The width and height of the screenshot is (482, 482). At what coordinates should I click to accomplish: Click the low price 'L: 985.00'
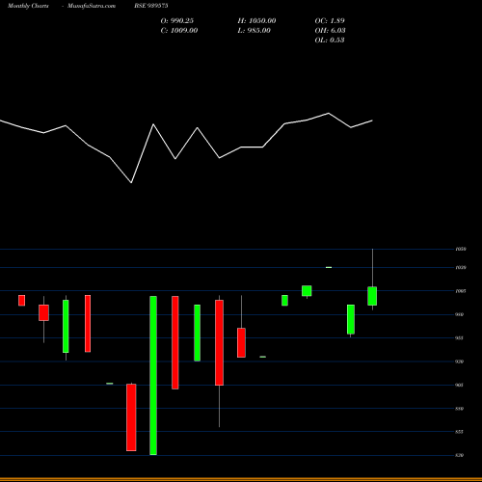click(x=254, y=31)
